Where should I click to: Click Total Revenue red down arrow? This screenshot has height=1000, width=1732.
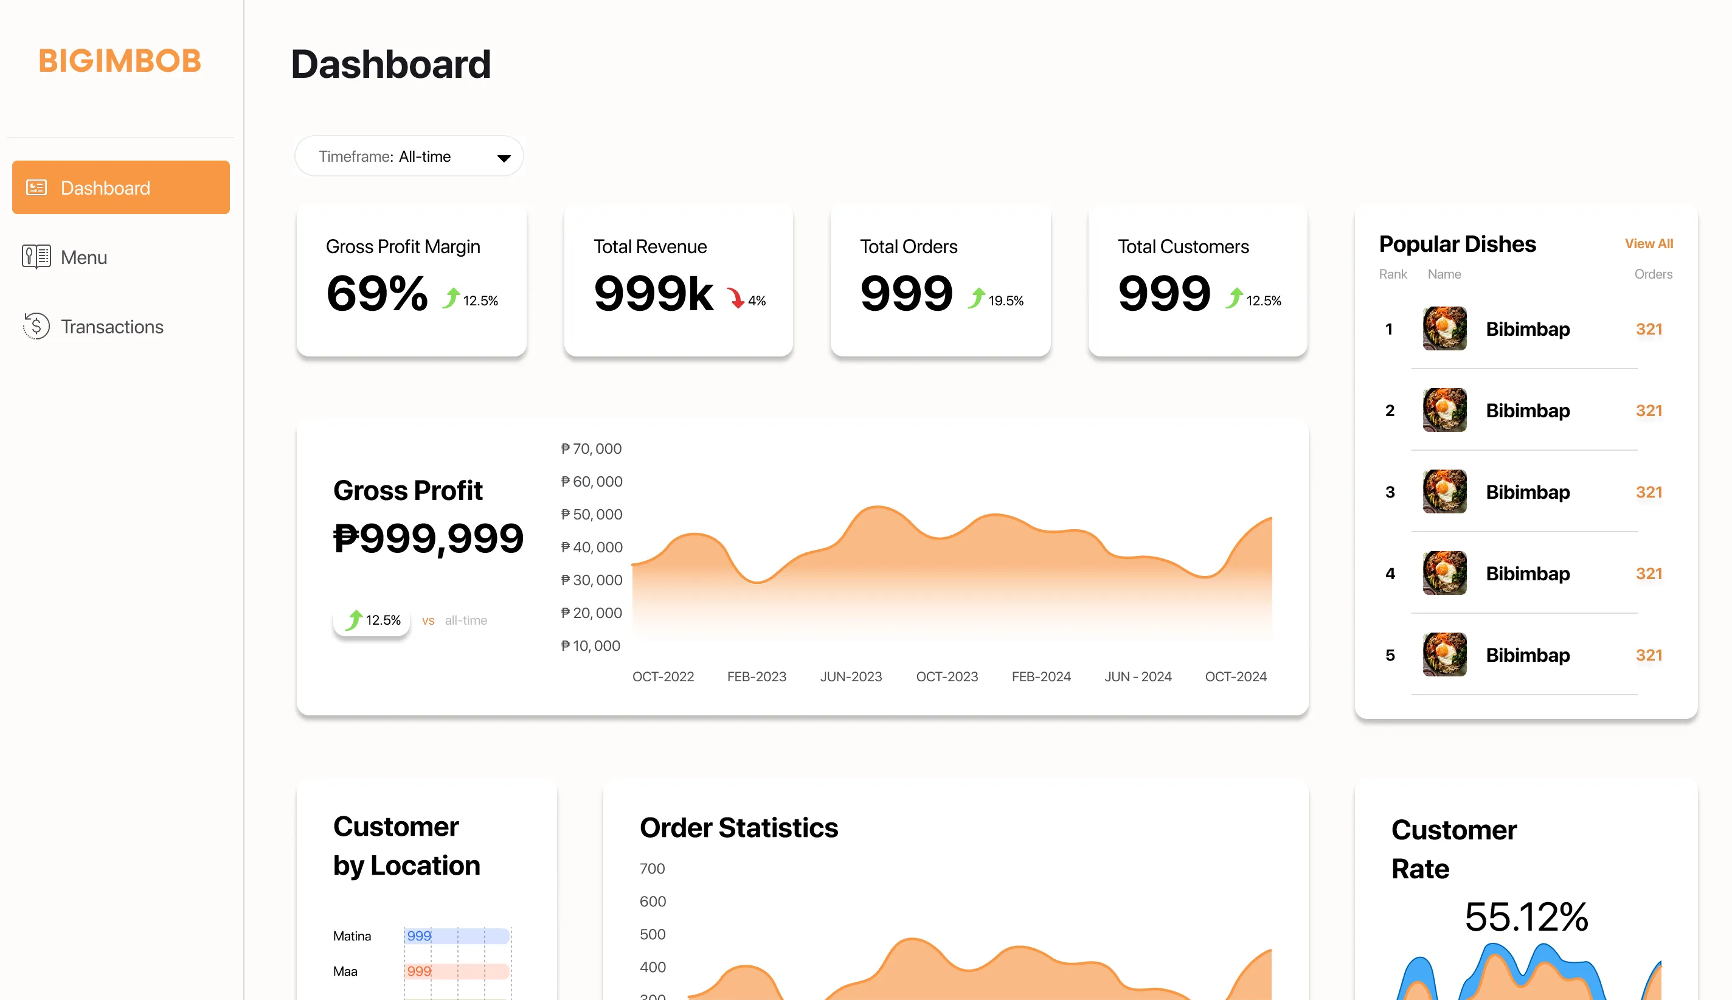(736, 299)
